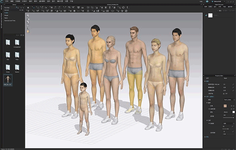236x150 pixels.
Task: Select Favorites in the Library list
Action: pos(7,7)
